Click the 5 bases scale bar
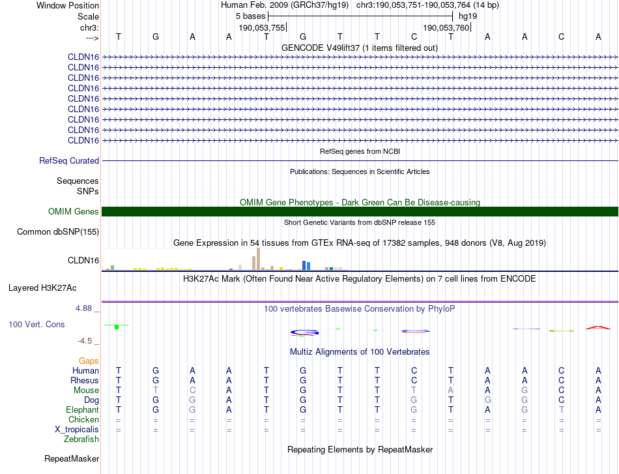619x474 pixels. (x=360, y=16)
